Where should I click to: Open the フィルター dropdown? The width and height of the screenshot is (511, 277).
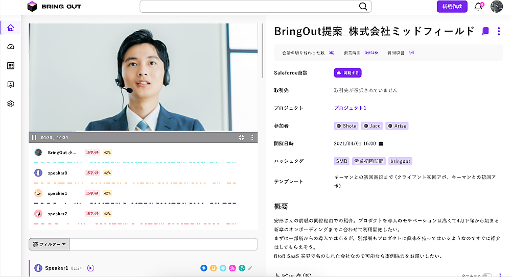(x=49, y=244)
